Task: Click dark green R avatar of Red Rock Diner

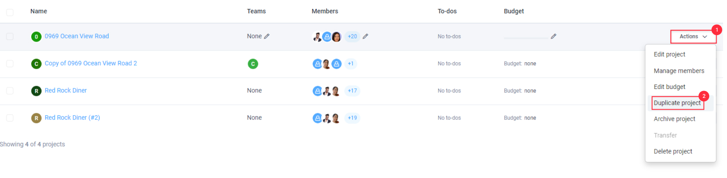Action: click(36, 91)
